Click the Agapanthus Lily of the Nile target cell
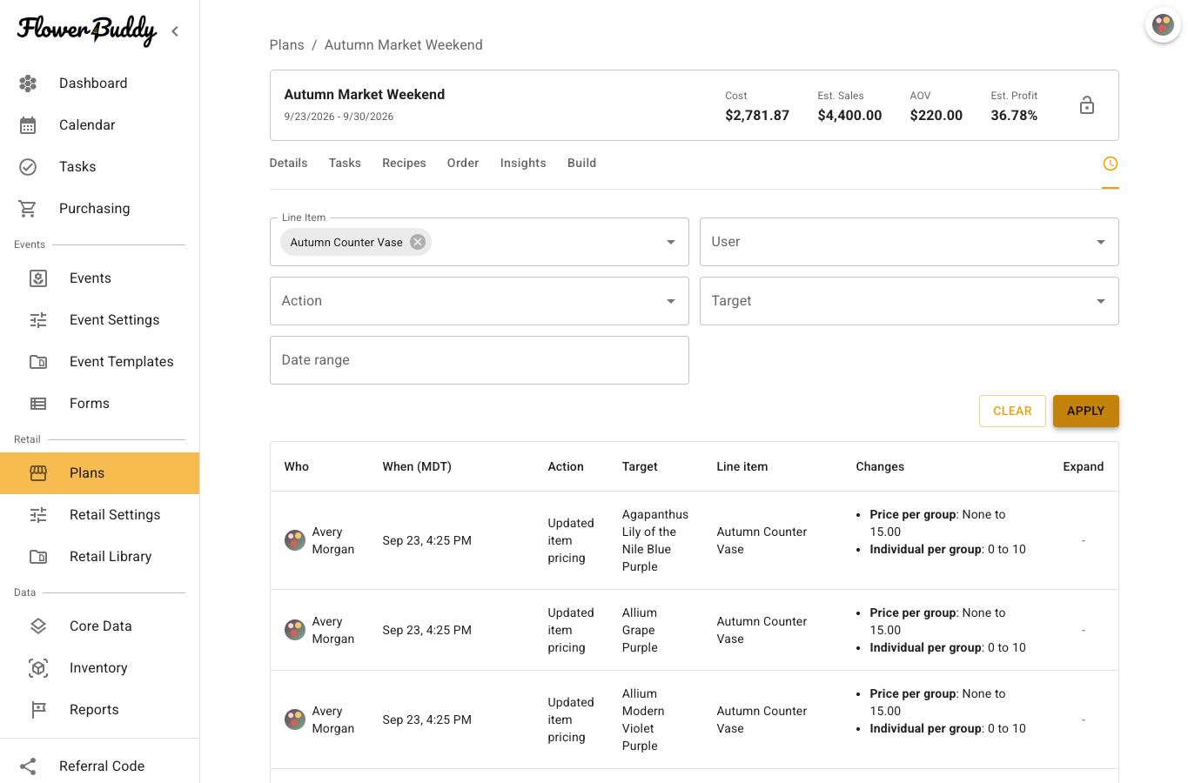Image resolution: width=1188 pixels, height=783 pixels. coord(655,540)
